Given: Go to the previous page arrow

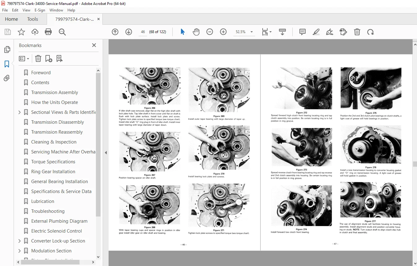Looking at the screenshot, I should tap(115, 32).
